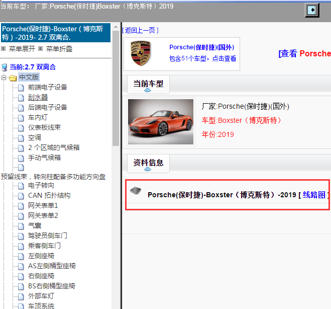This screenshot has height=309, width=331.
Task: Click the page icon next to 后端电子设备
Action: click(x=21, y=108)
